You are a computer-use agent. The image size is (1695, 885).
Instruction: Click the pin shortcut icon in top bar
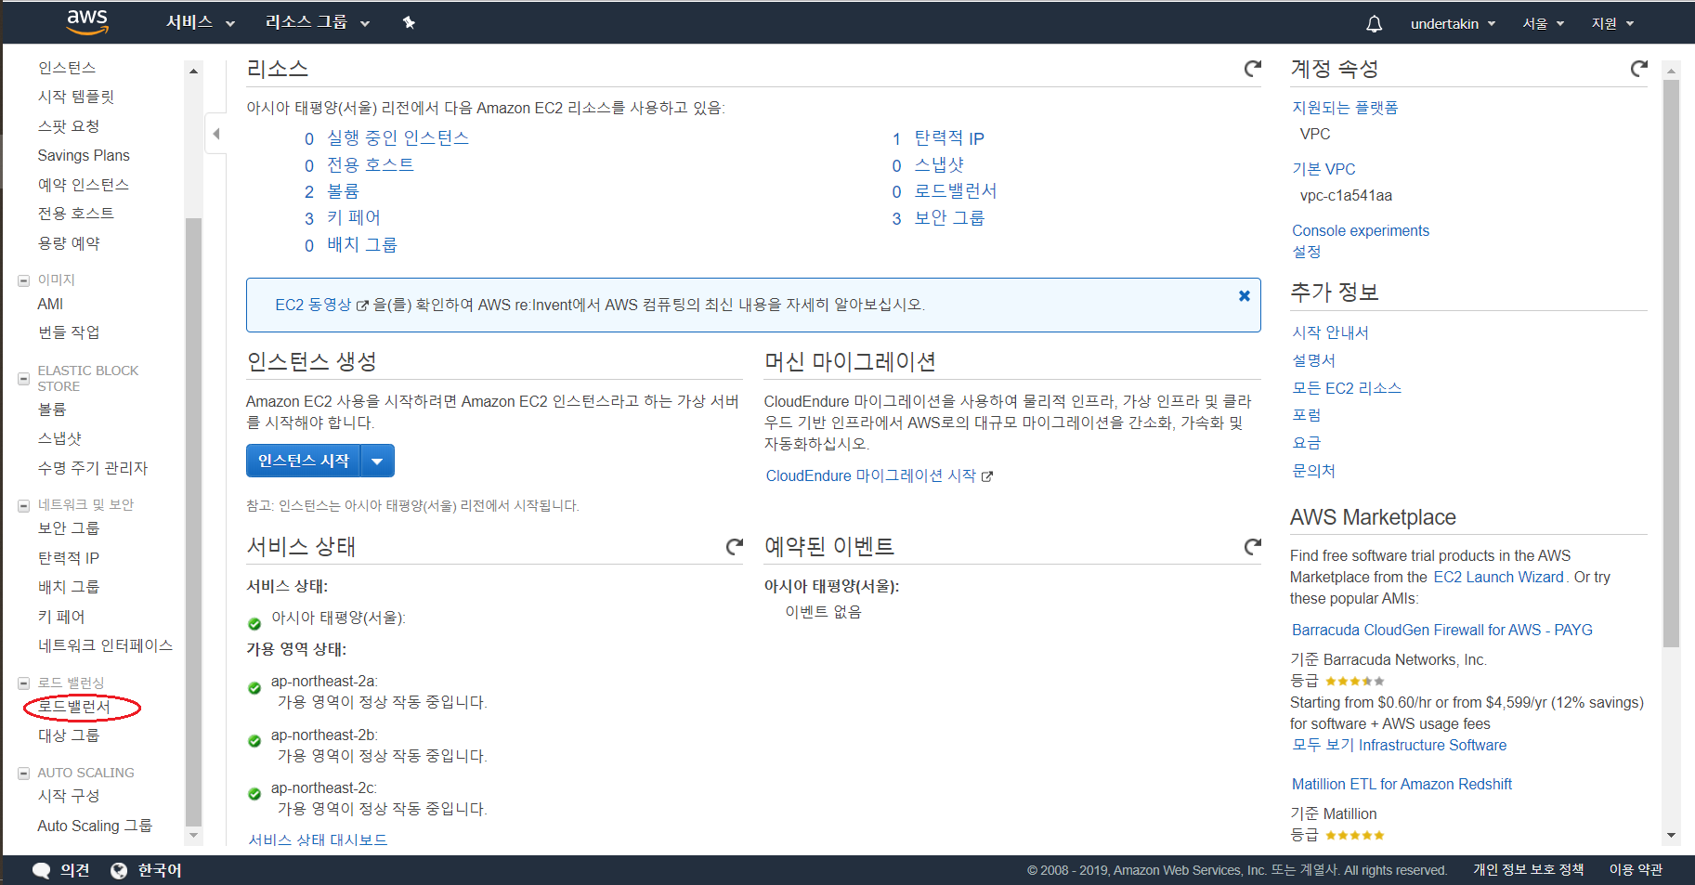(409, 22)
